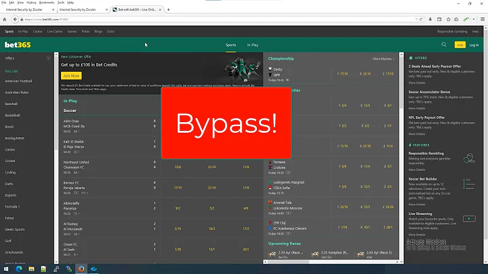Select the Sports tab in green header

point(230,45)
